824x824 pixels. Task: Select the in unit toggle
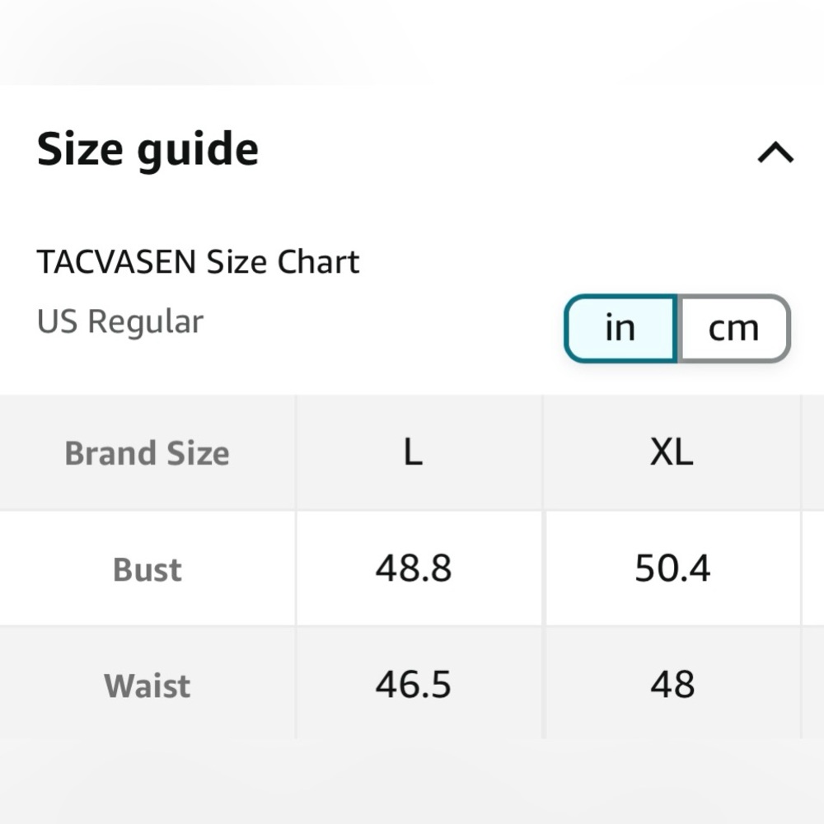620,329
